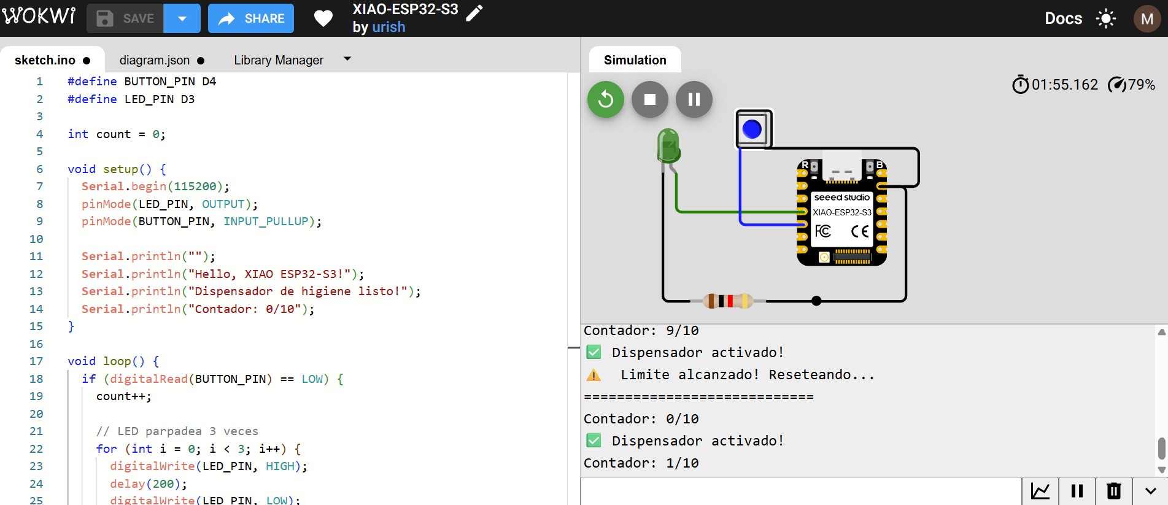
Task: Collapse serial monitor with chevron
Action: tap(1151, 491)
